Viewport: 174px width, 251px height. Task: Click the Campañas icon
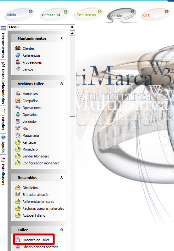(18, 100)
